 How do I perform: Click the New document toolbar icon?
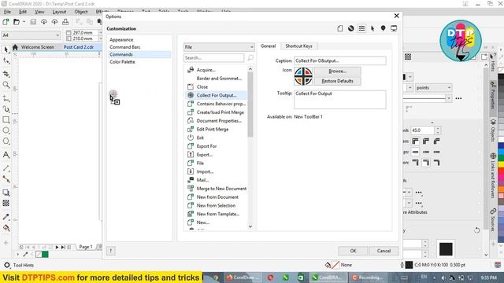tap(6, 22)
